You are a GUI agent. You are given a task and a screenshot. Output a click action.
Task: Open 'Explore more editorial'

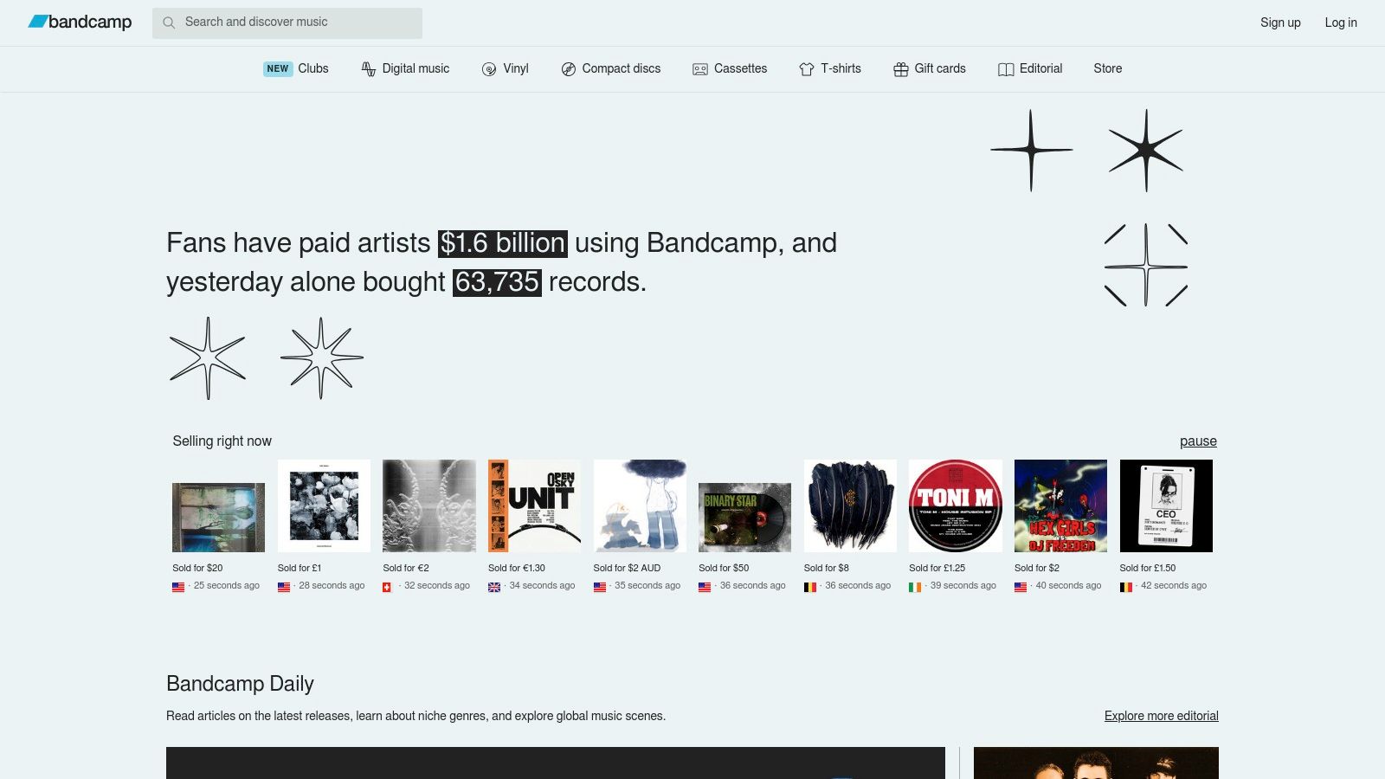tap(1161, 716)
